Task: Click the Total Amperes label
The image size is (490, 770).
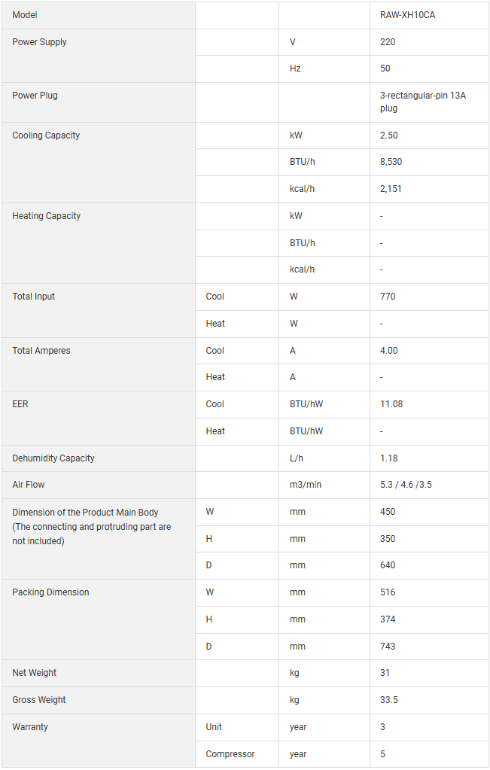Action: (x=41, y=351)
